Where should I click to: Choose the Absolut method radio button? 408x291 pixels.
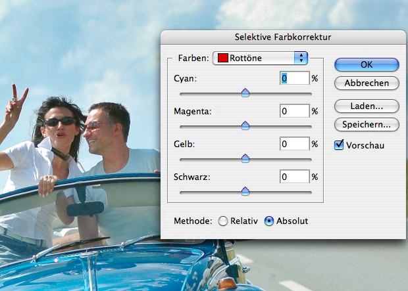(268, 221)
